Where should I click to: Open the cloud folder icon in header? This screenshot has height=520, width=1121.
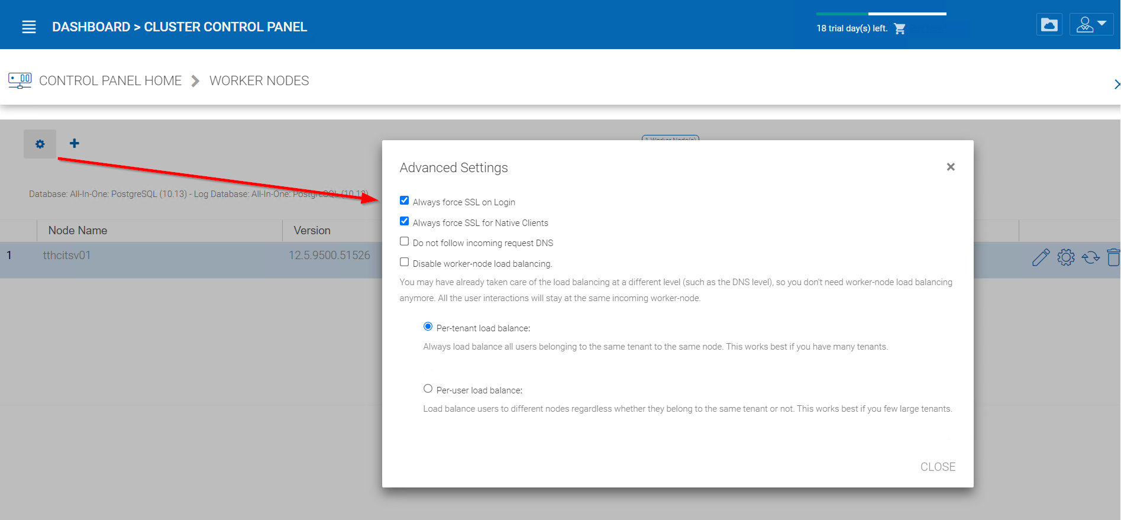(x=1049, y=25)
